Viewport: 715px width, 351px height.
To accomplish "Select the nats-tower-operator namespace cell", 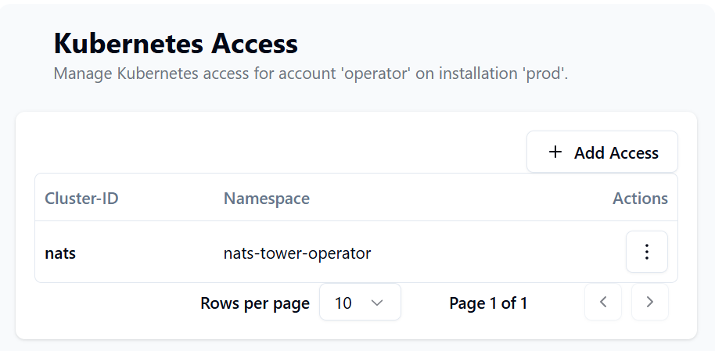I will (x=297, y=253).
